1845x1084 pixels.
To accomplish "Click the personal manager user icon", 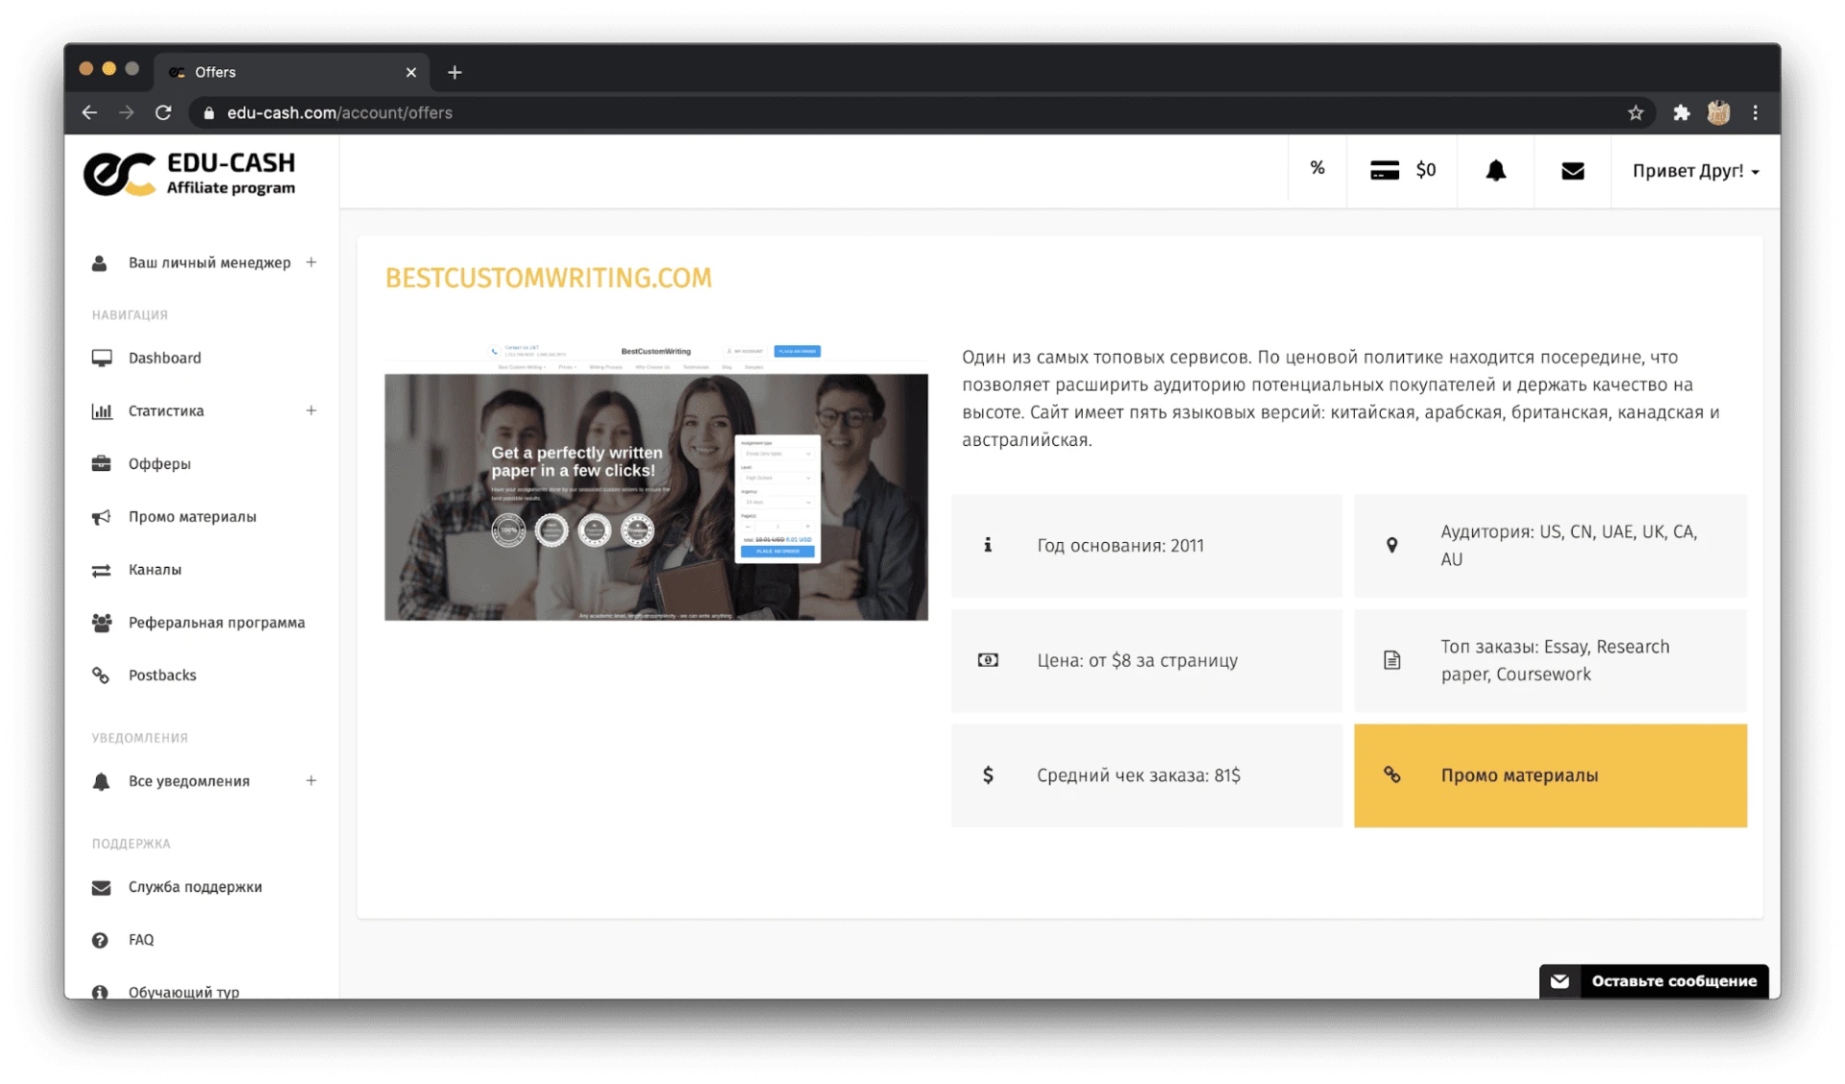I will tap(99, 263).
